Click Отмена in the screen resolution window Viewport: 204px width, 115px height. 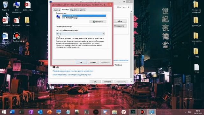[107, 82]
